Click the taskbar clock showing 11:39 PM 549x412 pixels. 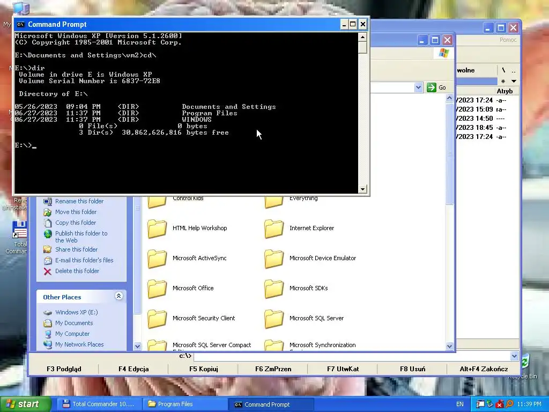tap(529, 404)
